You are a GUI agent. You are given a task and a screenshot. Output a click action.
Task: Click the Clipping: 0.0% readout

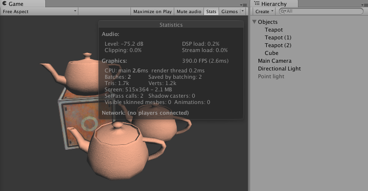[x=123, y=50]
